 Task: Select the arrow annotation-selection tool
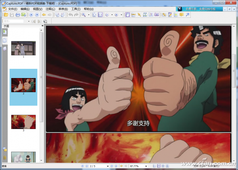[x=139, y=15]
